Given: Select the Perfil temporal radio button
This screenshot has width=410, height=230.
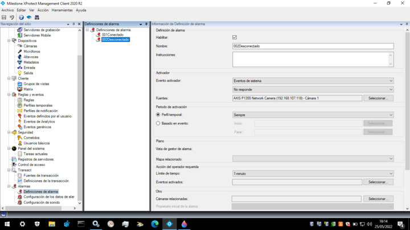Looking at the screenshot, I should coord(158,115).
